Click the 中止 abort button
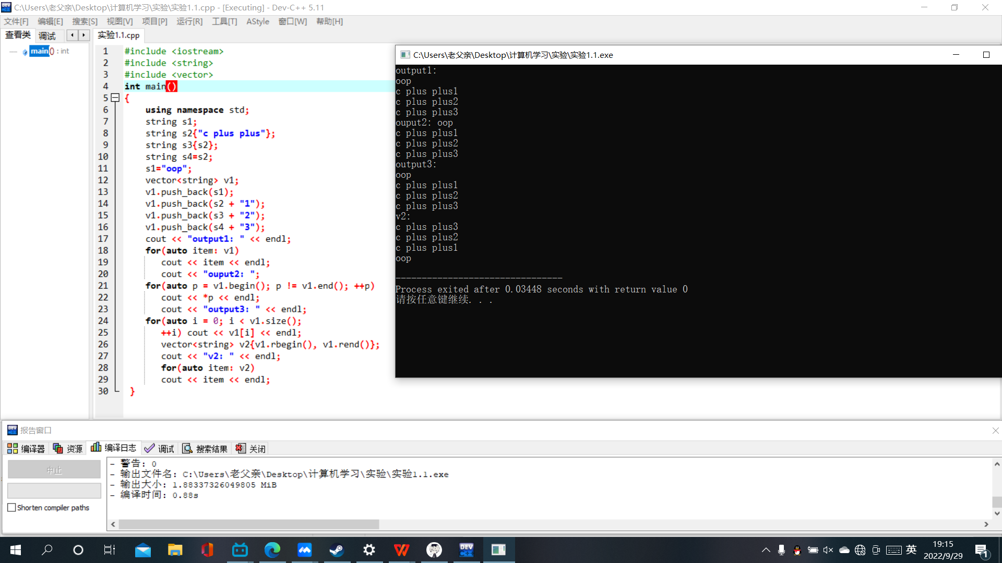Screen dimensions: 1002x563 pyautogui.click(x=54, y=470)
